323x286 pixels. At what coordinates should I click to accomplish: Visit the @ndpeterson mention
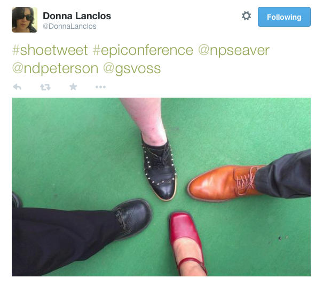[55, 69]
